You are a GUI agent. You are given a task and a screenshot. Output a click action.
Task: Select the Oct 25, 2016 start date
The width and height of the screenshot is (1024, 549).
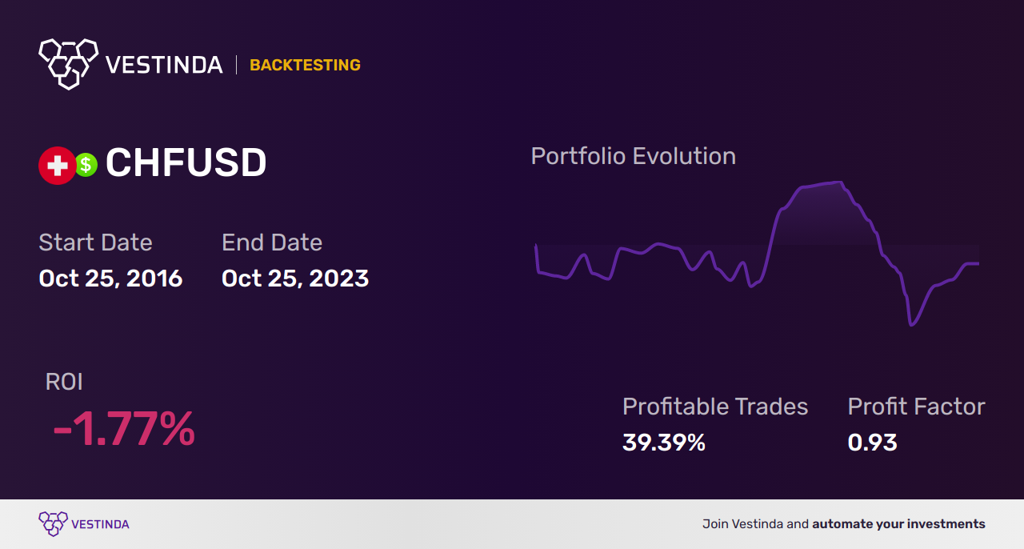click(x=110, y=279)
